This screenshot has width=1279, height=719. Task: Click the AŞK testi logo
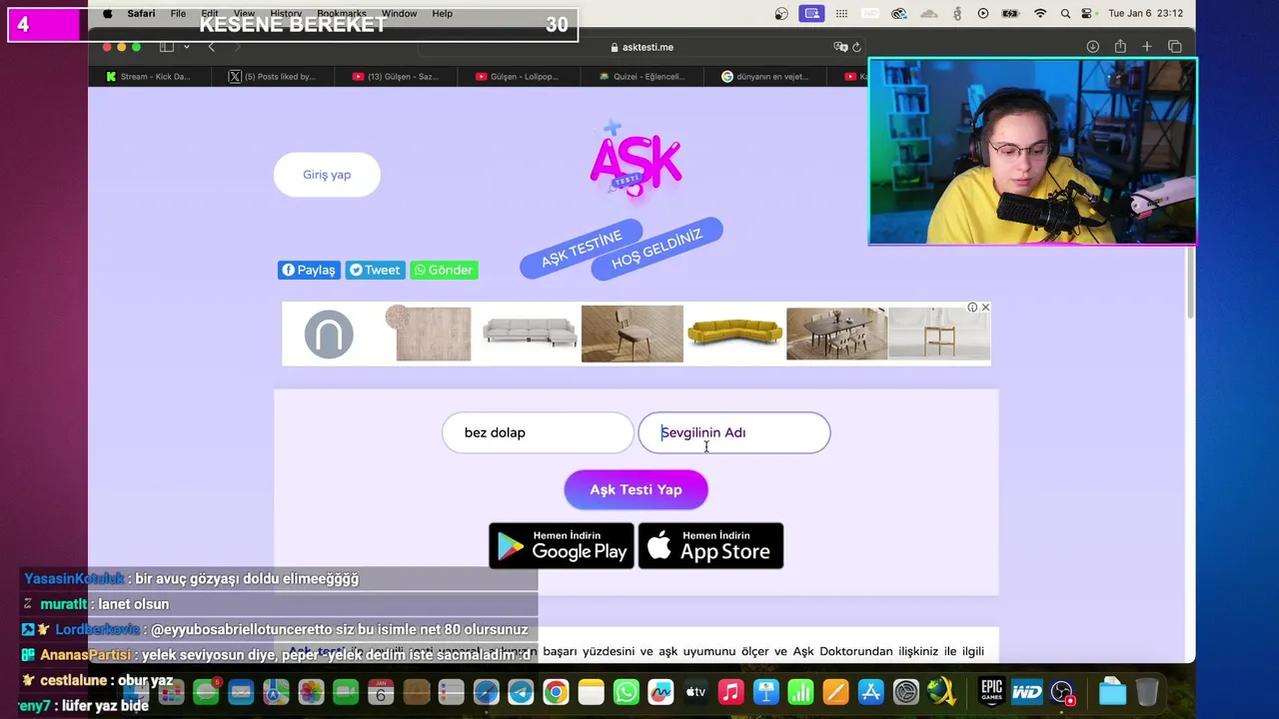pyautogui.click(x=636, y=160)
